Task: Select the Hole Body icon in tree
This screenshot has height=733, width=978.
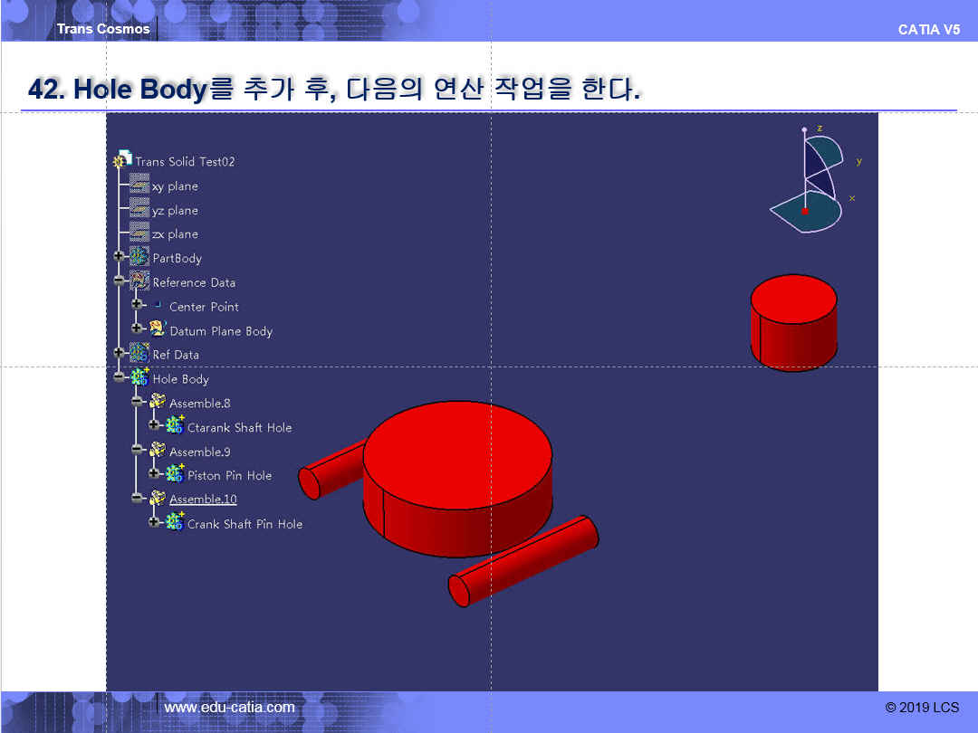Action: (x=139, y=378)
